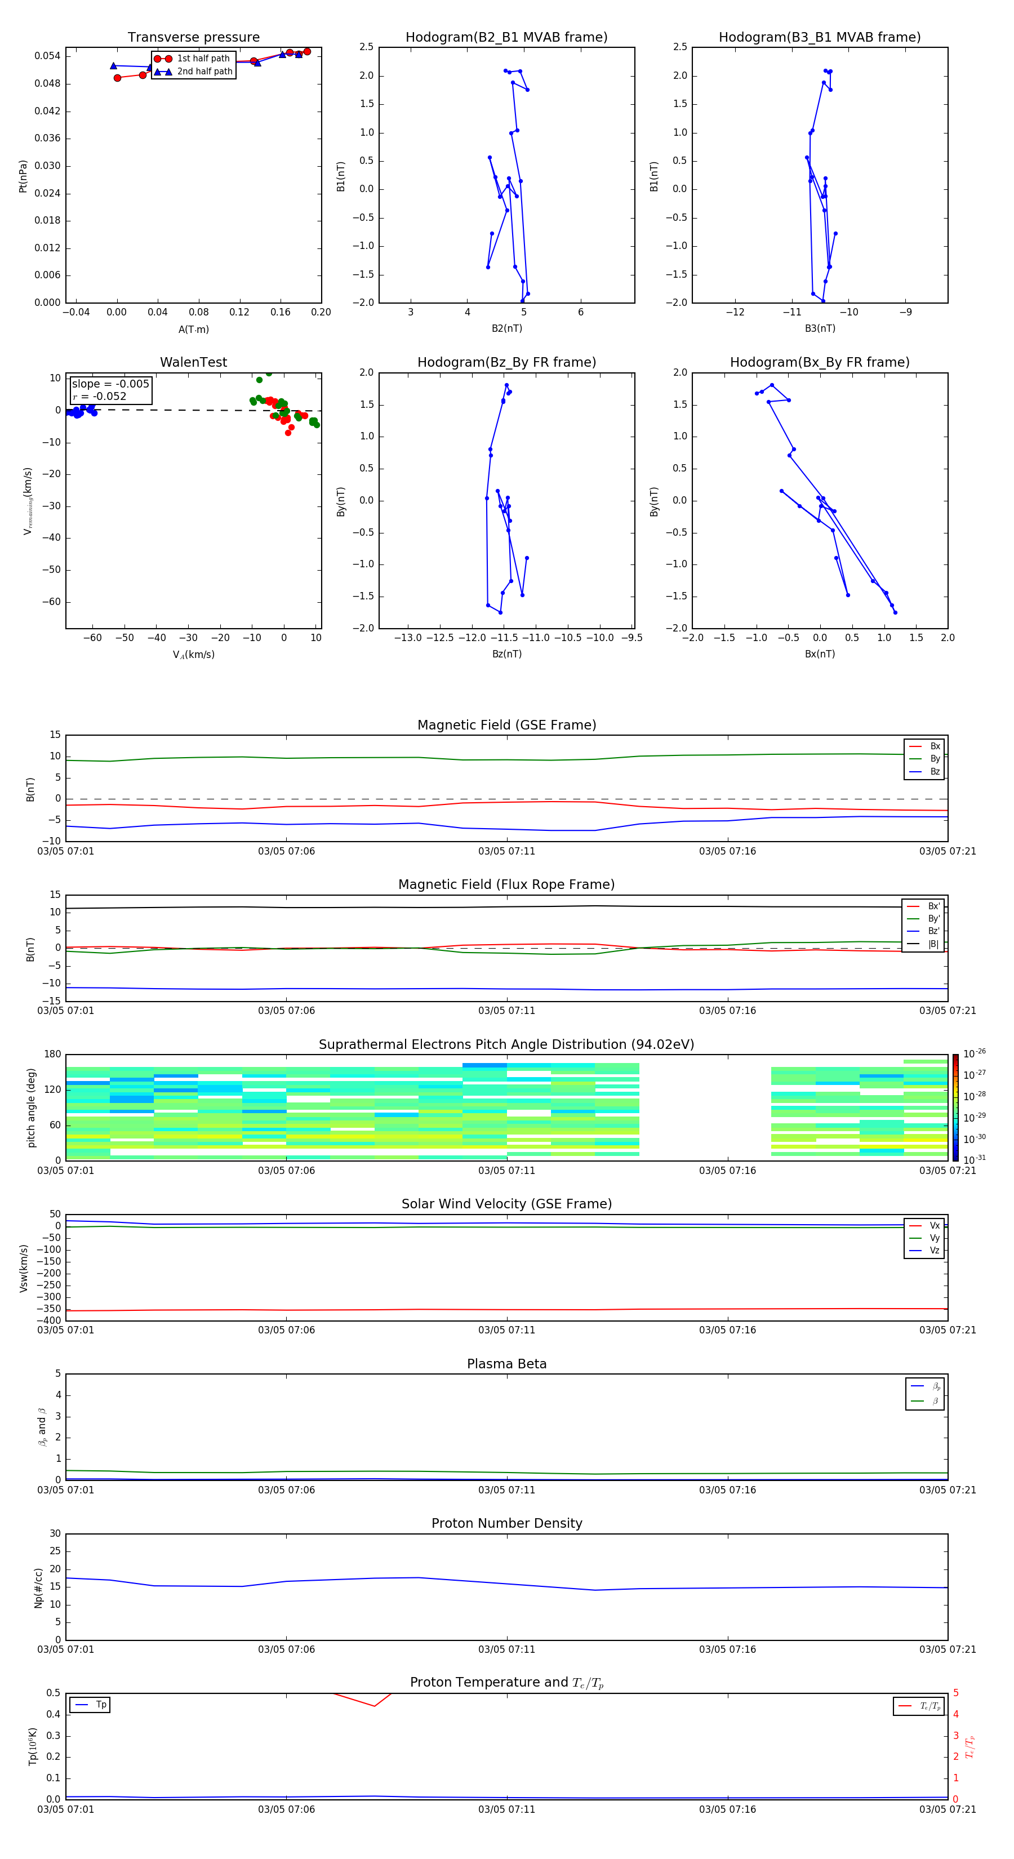
Task: Click the 'Solar Wind Velocity (GSE Frame)' title
Action: tap(506, 1204)
